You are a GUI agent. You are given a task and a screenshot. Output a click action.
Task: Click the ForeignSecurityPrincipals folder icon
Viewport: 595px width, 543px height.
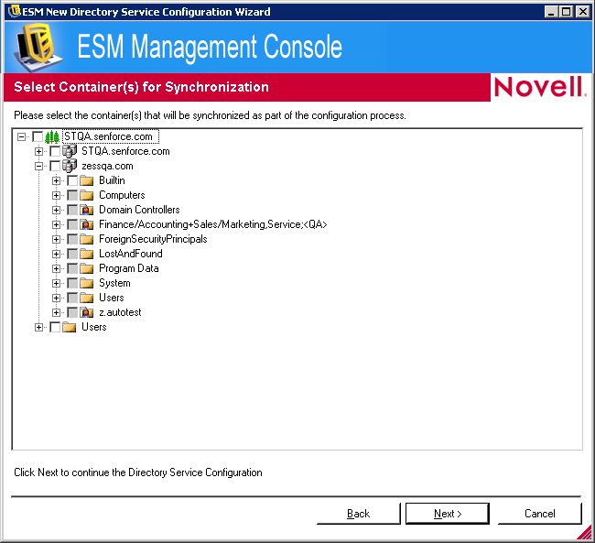point(87,239)
